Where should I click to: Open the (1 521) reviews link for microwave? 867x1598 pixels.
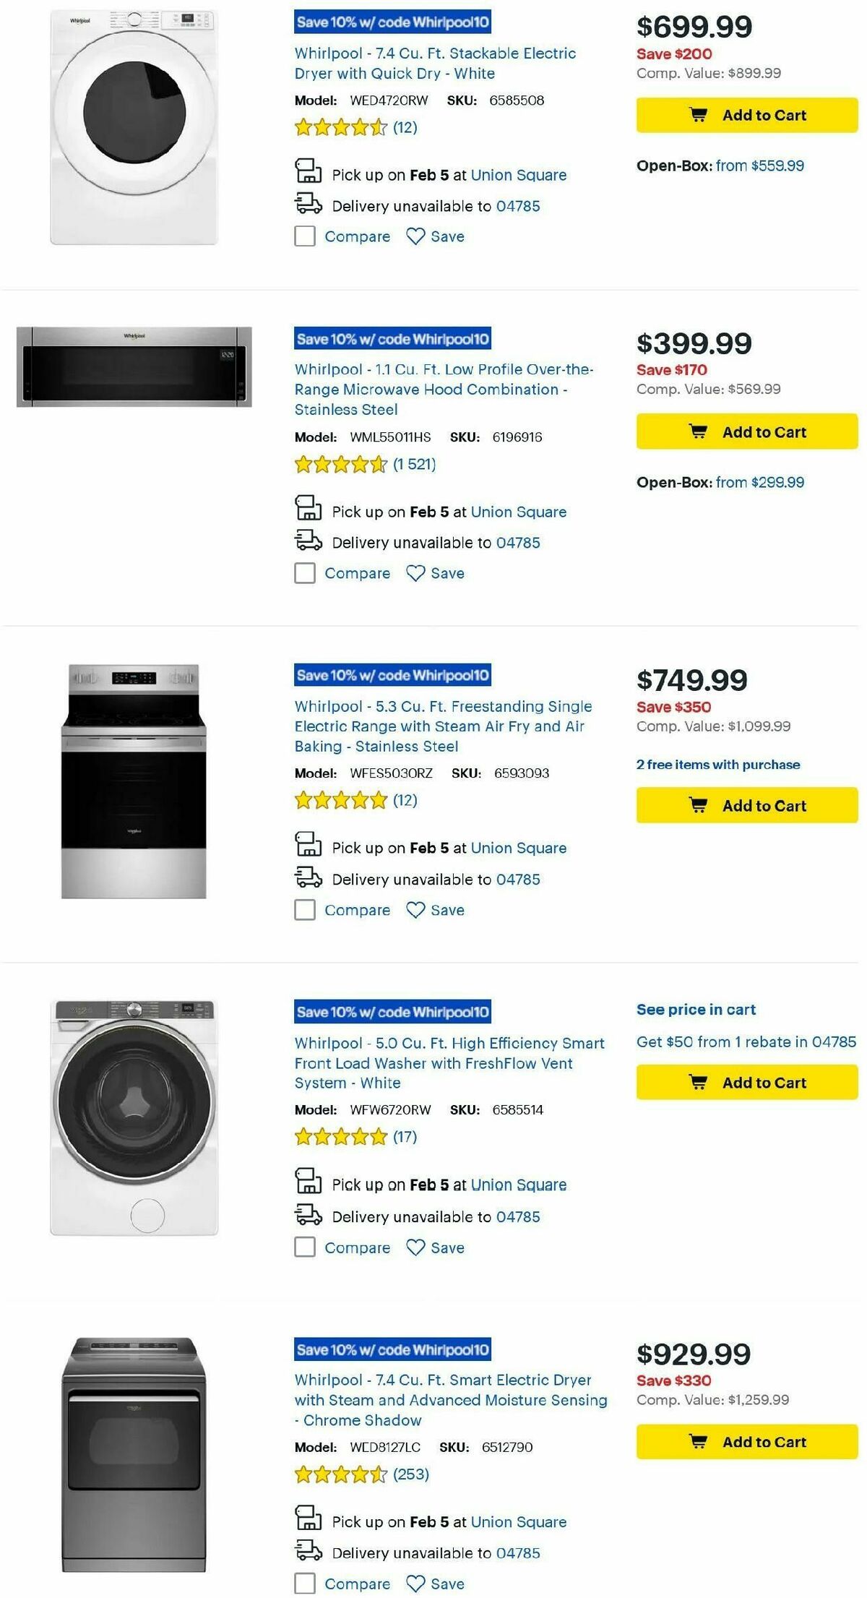pos(413,465)
